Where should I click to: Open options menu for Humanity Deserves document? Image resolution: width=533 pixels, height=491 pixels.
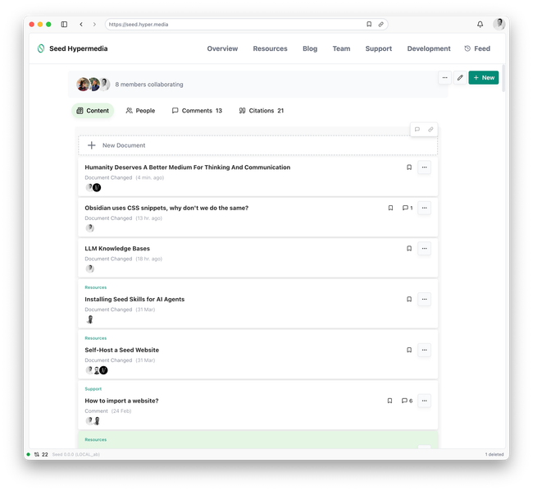click(424, 167)
